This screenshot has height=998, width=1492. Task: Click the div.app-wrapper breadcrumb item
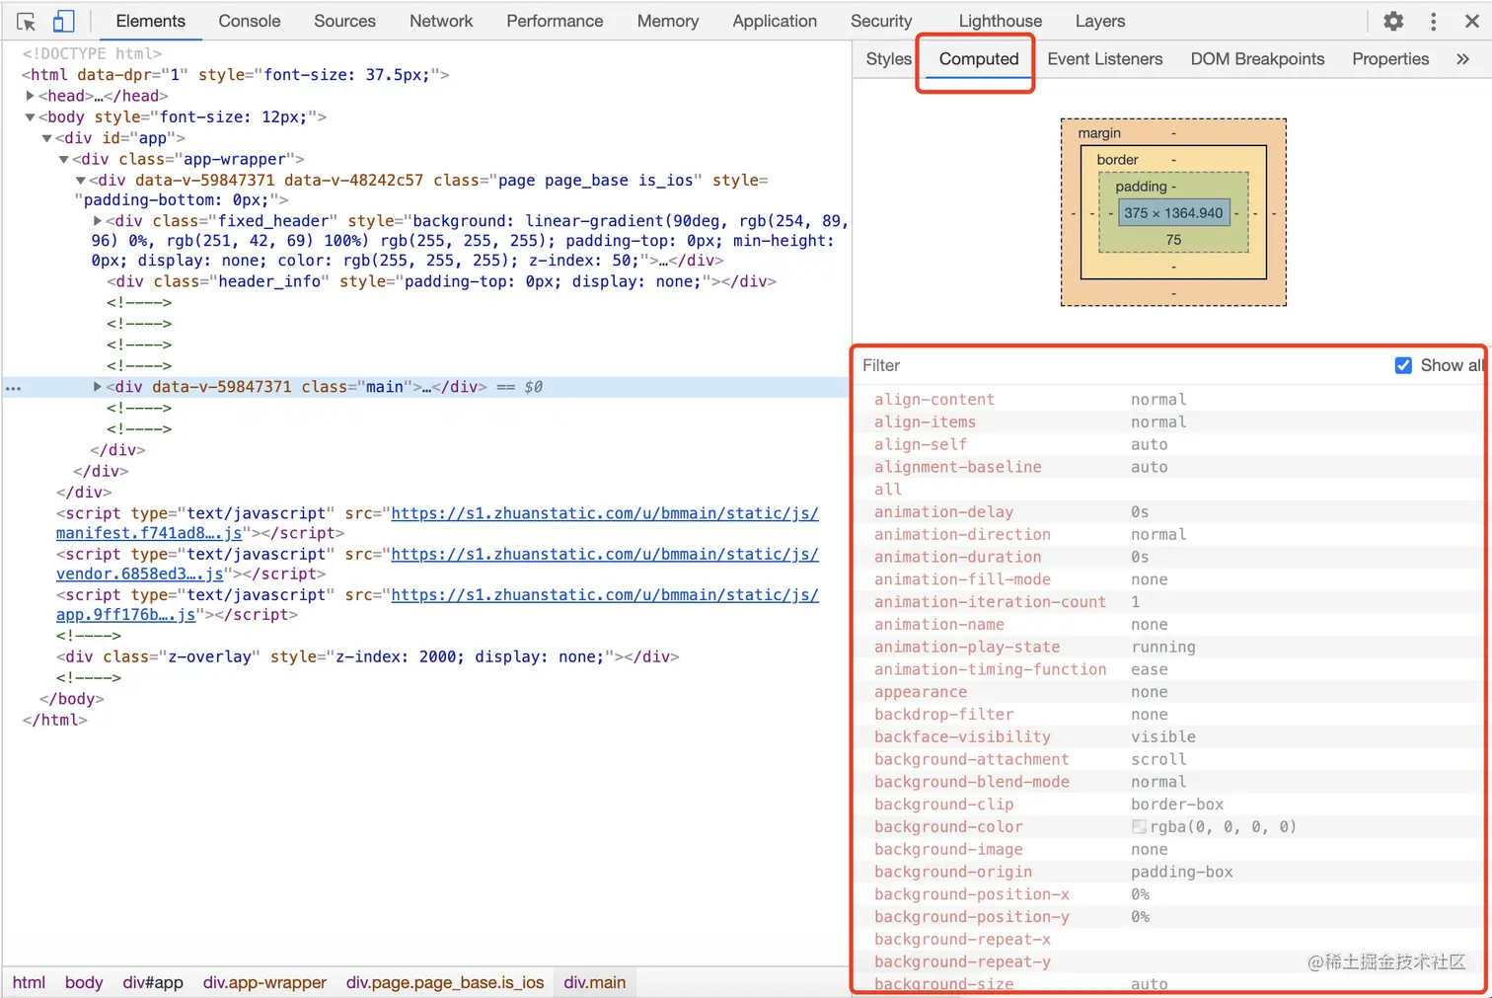click(x=264, y=982)
